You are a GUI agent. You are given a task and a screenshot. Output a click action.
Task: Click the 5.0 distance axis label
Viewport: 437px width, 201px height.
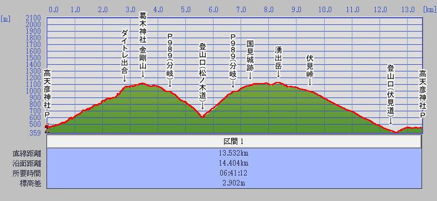coord(186,9)
